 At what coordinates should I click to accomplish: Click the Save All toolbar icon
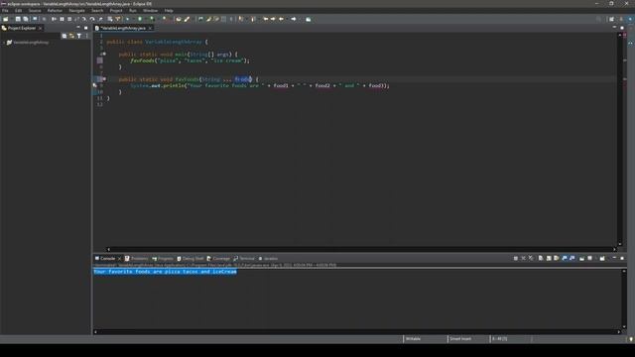(x=26, y=19)
